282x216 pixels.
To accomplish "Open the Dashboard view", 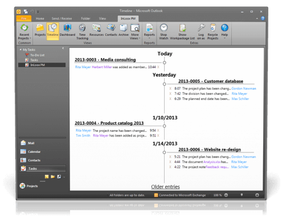I will (67, 30).
